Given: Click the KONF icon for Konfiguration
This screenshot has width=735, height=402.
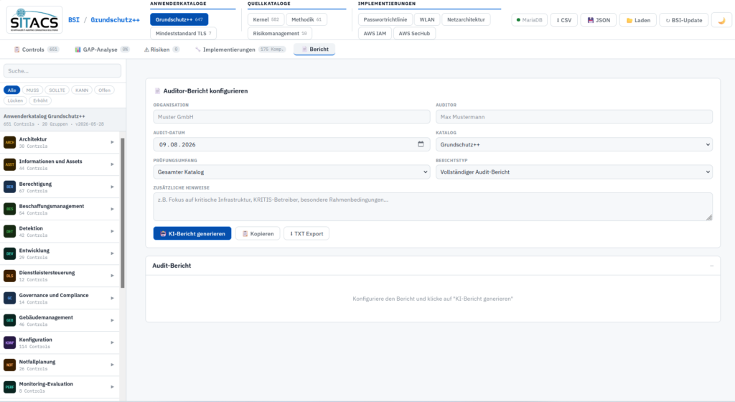Looking at the screenshot, I should click(10, 342).
